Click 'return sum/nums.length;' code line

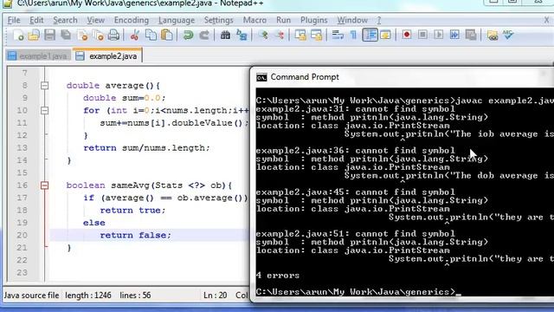146,148
